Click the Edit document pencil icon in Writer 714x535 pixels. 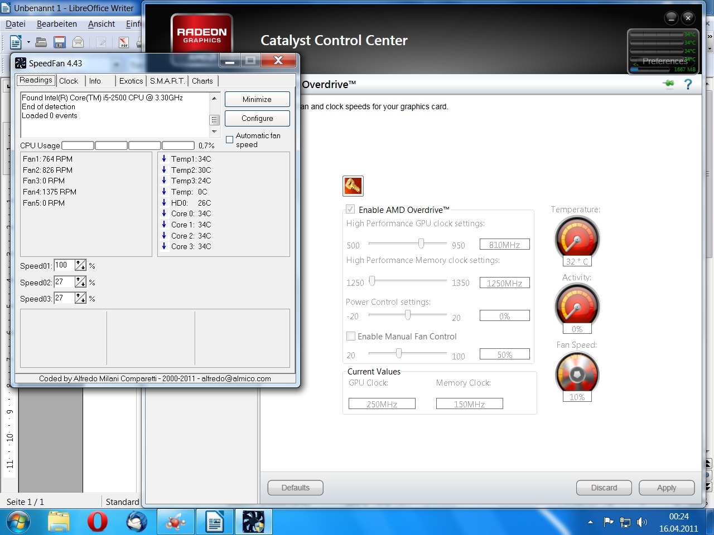102,42
